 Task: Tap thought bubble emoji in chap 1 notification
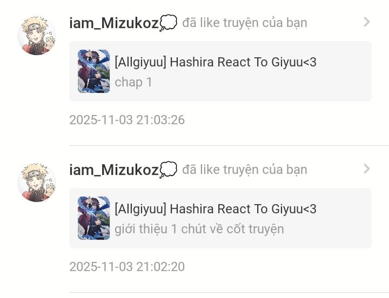pos(168,23)
